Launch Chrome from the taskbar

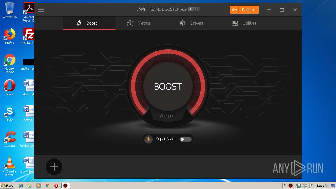[48, 186]
